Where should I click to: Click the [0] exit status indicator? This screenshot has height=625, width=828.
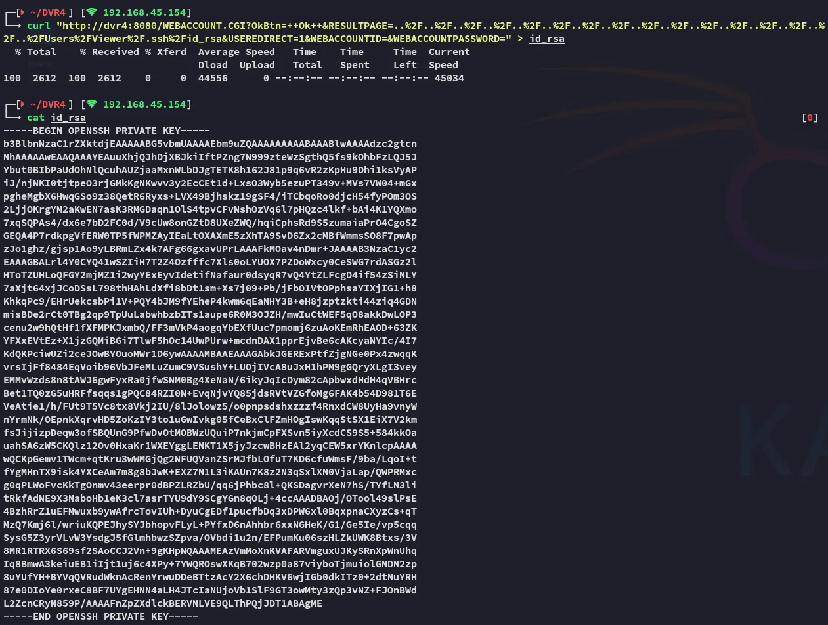810,118
